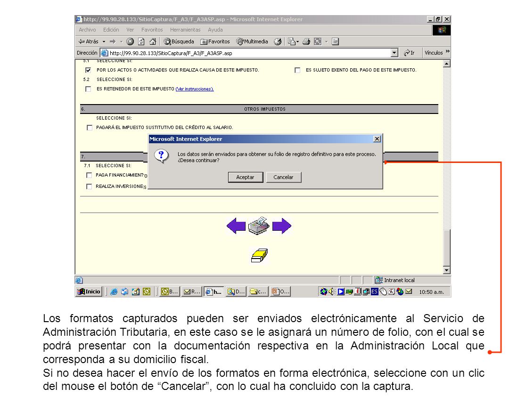The width and height of the screenshot is (526, 405).
Task: Open the 'Ver instrucciones' link
Action: coord(195,89)
